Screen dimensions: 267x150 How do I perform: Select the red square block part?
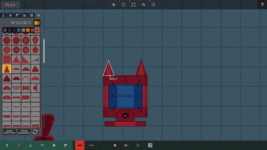pyautogui.click(x=7, y=60)
